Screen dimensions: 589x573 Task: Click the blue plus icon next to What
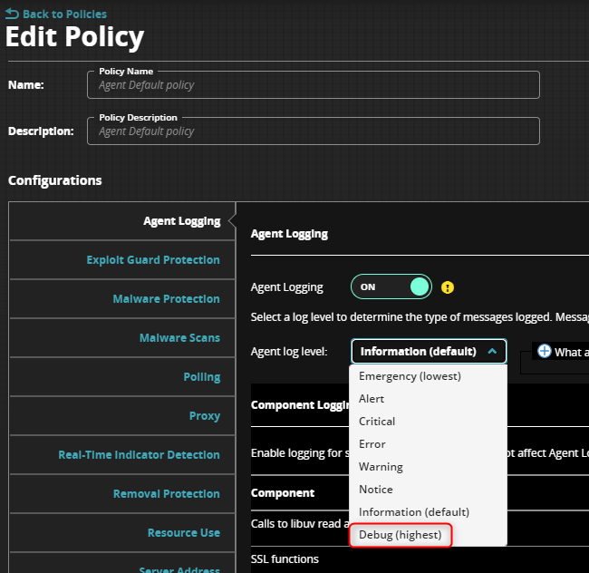(x=544, y=351)
